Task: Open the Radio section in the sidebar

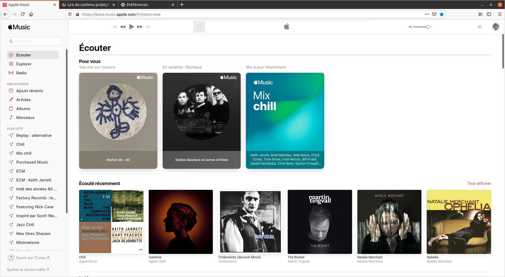Action: coord(21,73)
